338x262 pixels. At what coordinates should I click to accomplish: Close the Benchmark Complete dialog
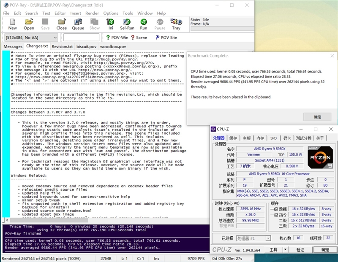[332, 56]
